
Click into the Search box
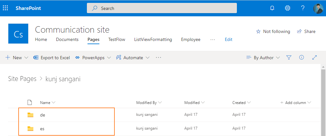[162, 8]
